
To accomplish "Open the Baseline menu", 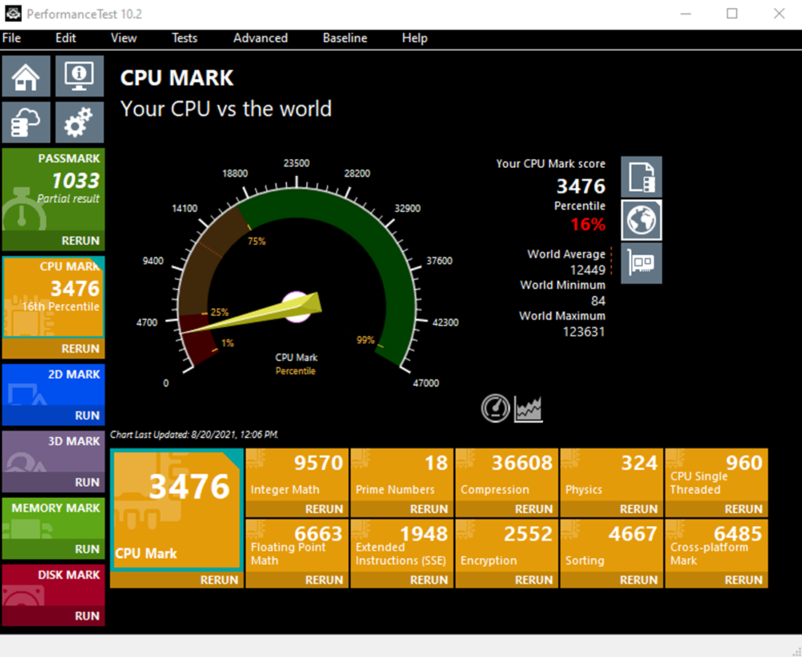I will click(x=345, y=38).
